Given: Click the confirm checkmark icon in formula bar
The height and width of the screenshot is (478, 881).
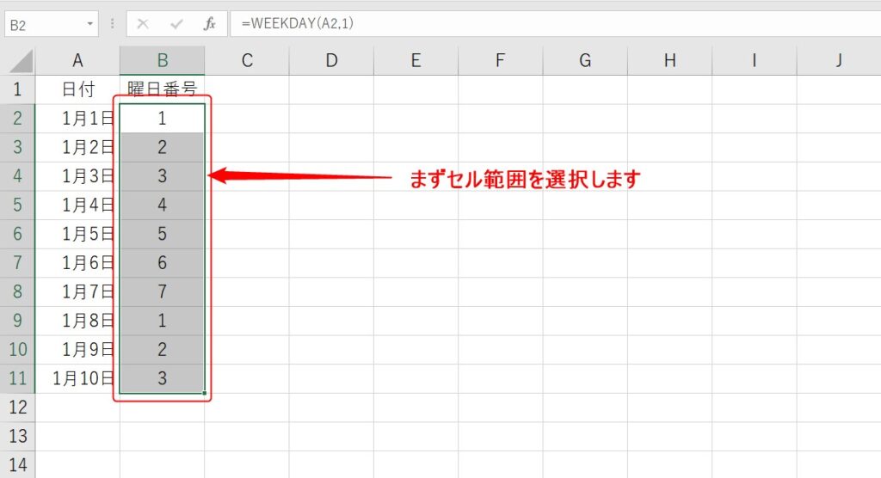Looking at the screenshot, I should pos(176,23).
